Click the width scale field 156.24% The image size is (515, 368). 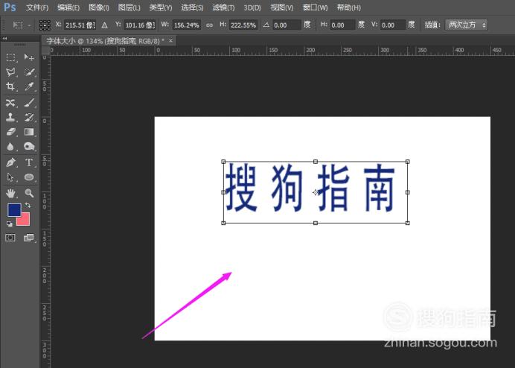point(187,25)
